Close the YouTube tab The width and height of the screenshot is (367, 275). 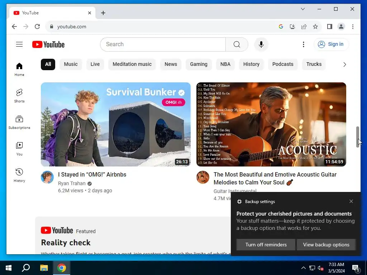click(x=89, y=13)
